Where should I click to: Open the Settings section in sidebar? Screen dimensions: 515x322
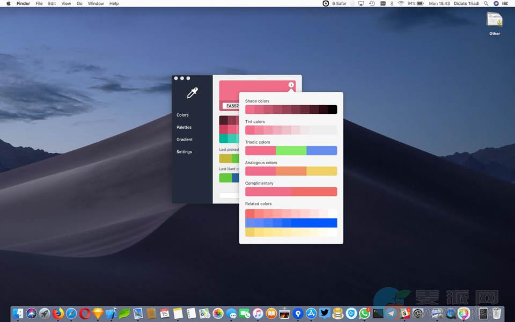pos(184,152)
